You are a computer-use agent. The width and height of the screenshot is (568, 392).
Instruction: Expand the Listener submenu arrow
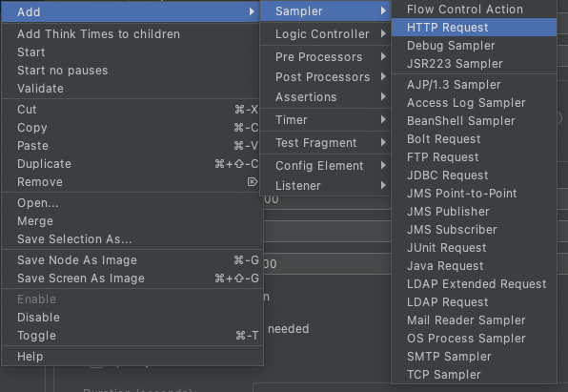click(383, 185)
